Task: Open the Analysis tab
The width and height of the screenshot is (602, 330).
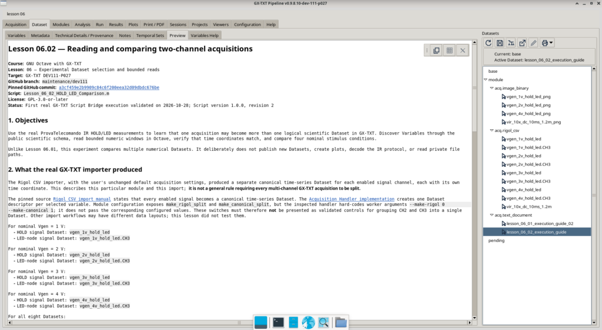Action: coord(82,25)
